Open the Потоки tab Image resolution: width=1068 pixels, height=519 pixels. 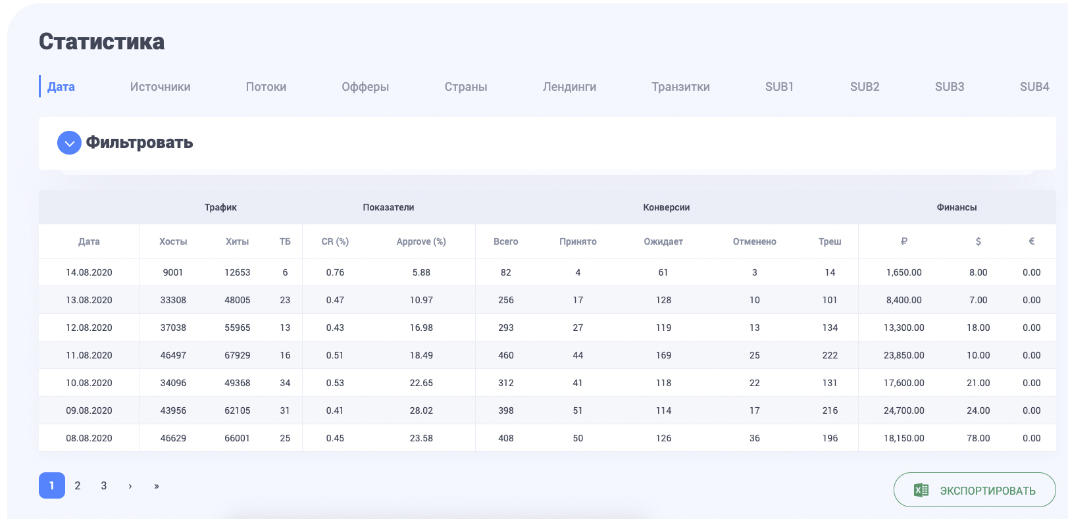tap(266, 87)
